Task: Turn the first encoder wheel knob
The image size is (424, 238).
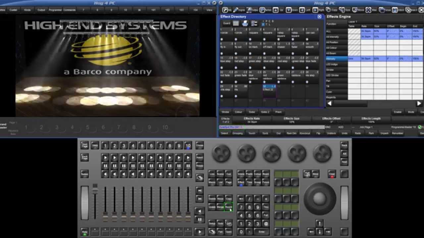Action: pos(221,154)
